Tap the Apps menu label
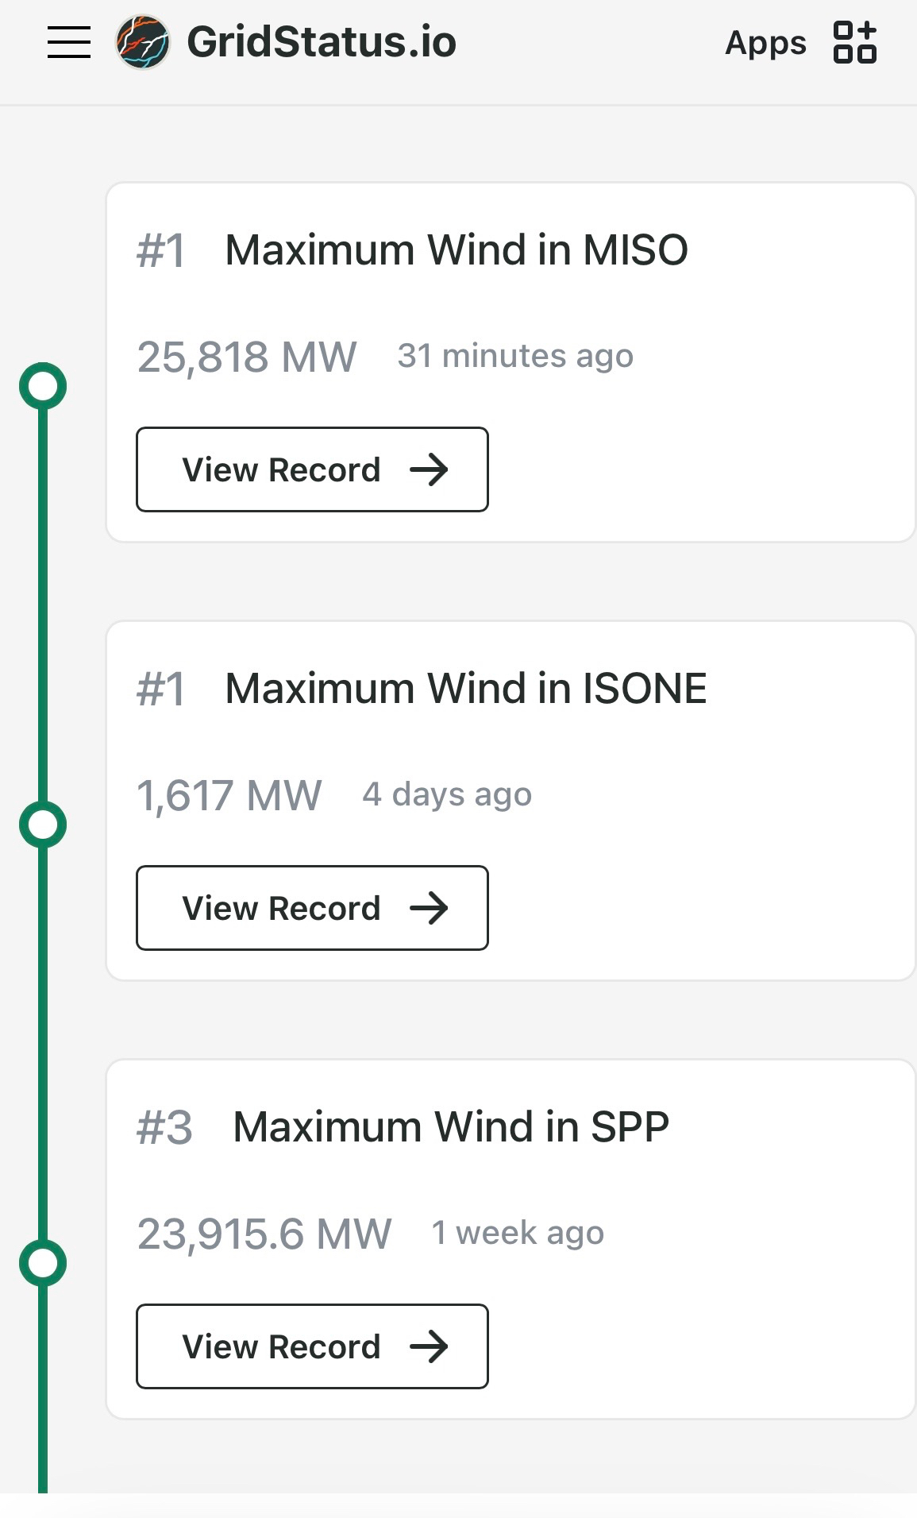 (765, 43)
